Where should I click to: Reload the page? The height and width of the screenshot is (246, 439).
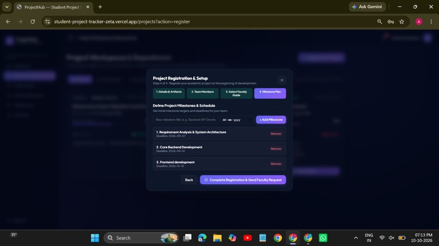pos(33,22)
